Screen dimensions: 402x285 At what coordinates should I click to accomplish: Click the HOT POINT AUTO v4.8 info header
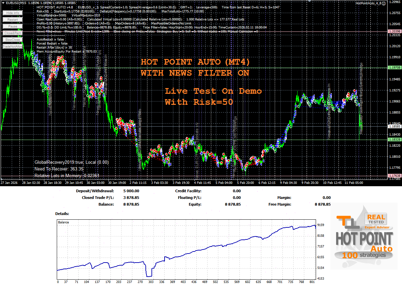[x=55, y=7]
